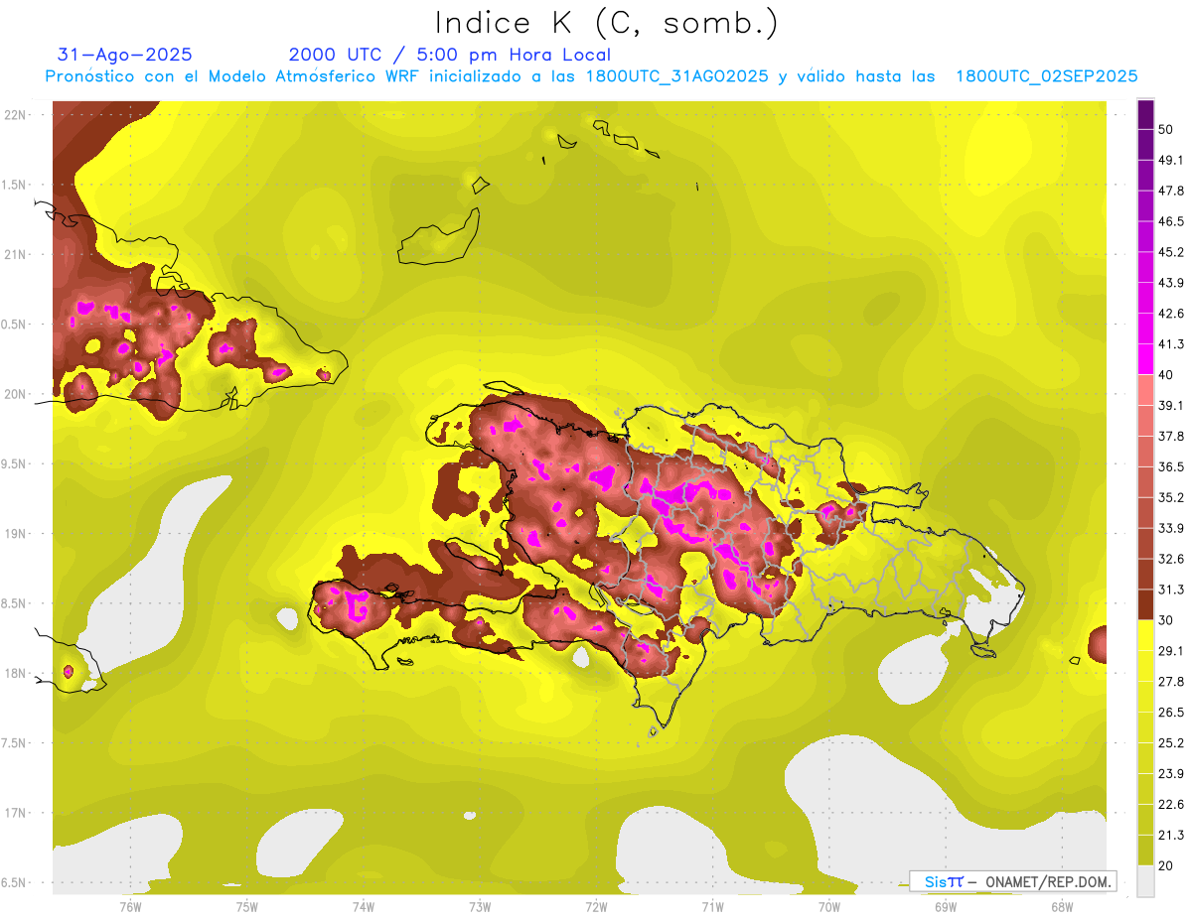Image resolution: width=1192 pixels, height=920 pixels.
Task: Click the colorbar value "42.6"
Action: [x=1171, y=314]
